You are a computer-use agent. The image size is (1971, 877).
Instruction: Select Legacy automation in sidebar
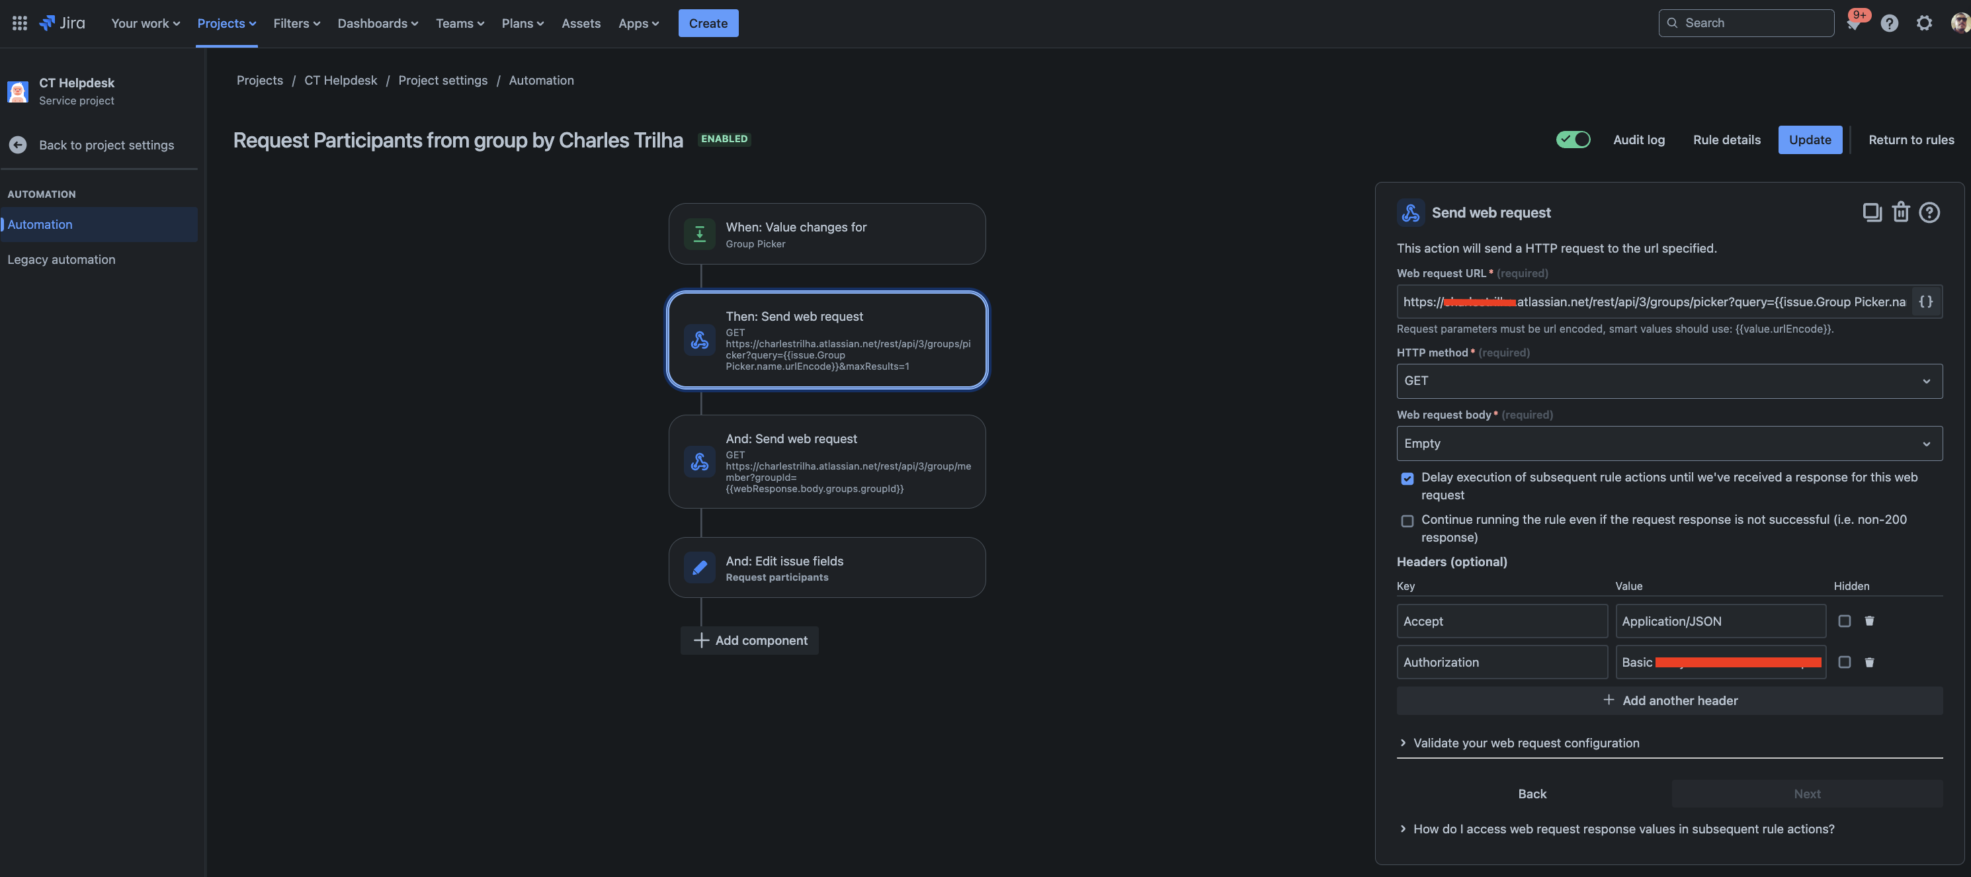[62, 259]
